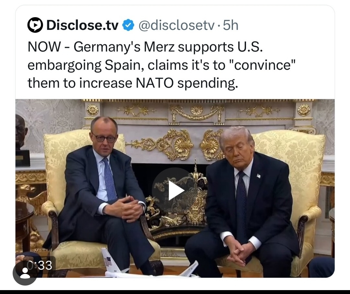The image size is (350, 294).
Task: Open the @disclosetv handle link
Action: (176, 25)
